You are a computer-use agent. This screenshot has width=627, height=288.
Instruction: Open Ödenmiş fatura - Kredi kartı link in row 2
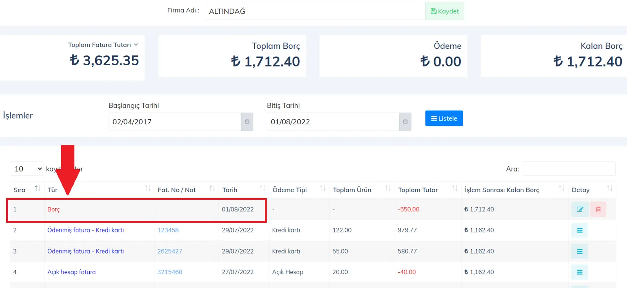(85, 230)
